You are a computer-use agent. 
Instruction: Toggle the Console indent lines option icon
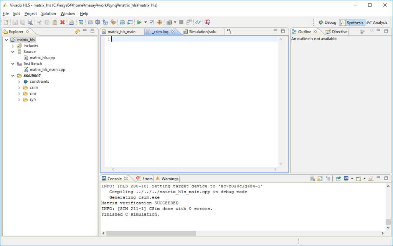(328, 179)
